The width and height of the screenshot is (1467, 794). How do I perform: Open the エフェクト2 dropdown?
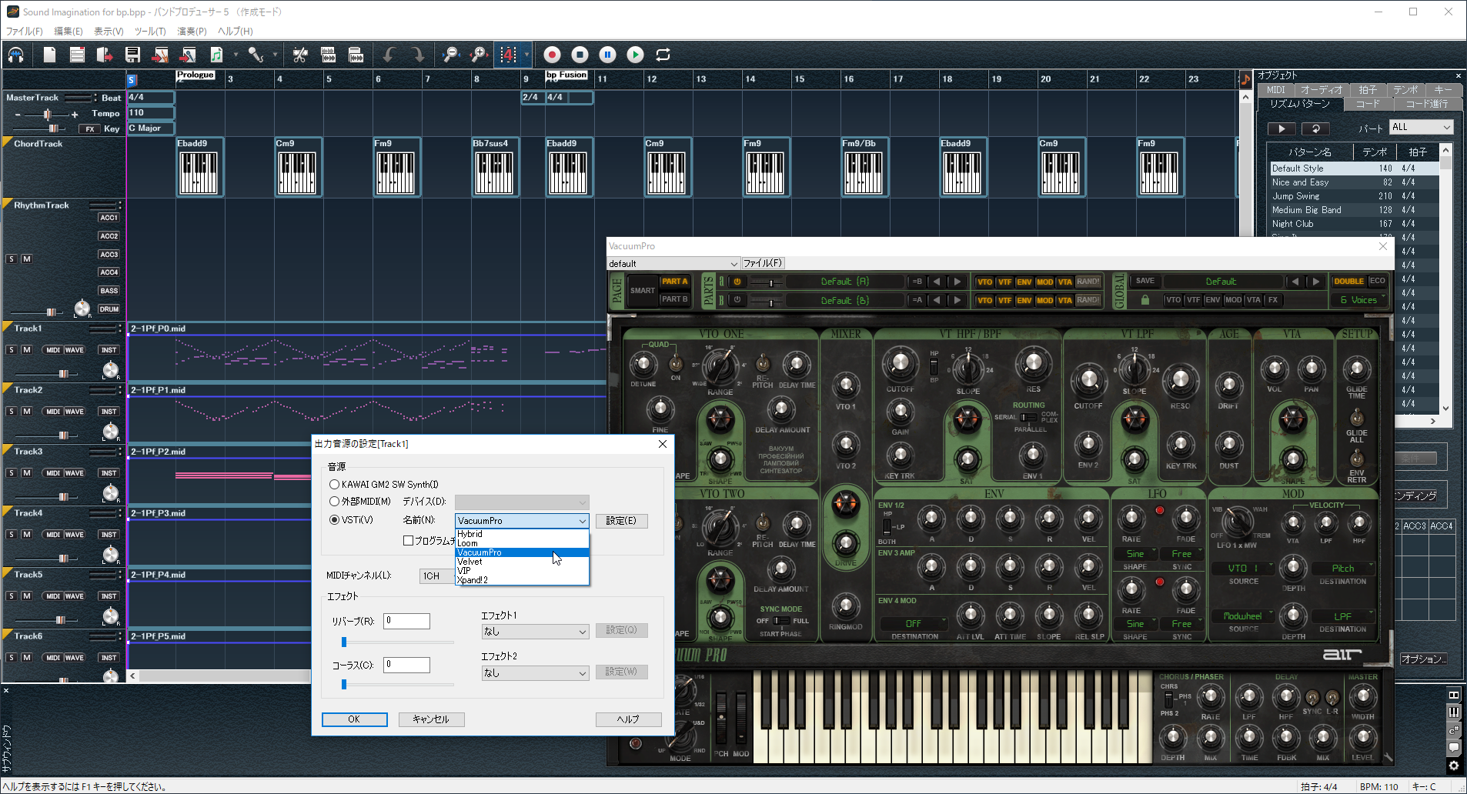tap(535, 673)
